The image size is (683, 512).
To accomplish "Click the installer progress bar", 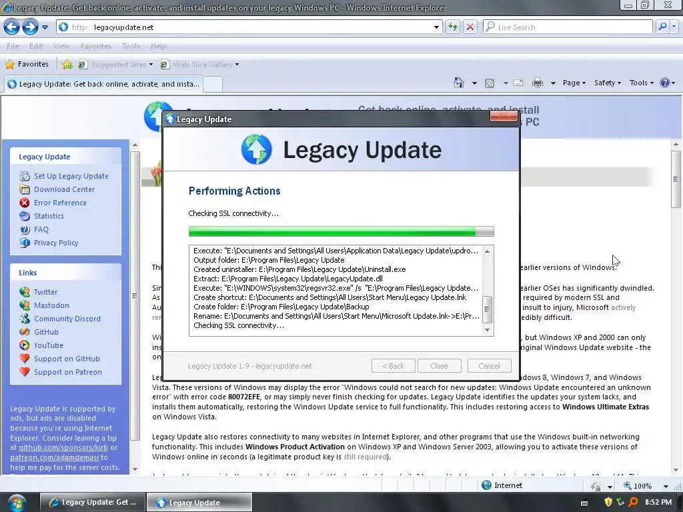I will 341,231.
